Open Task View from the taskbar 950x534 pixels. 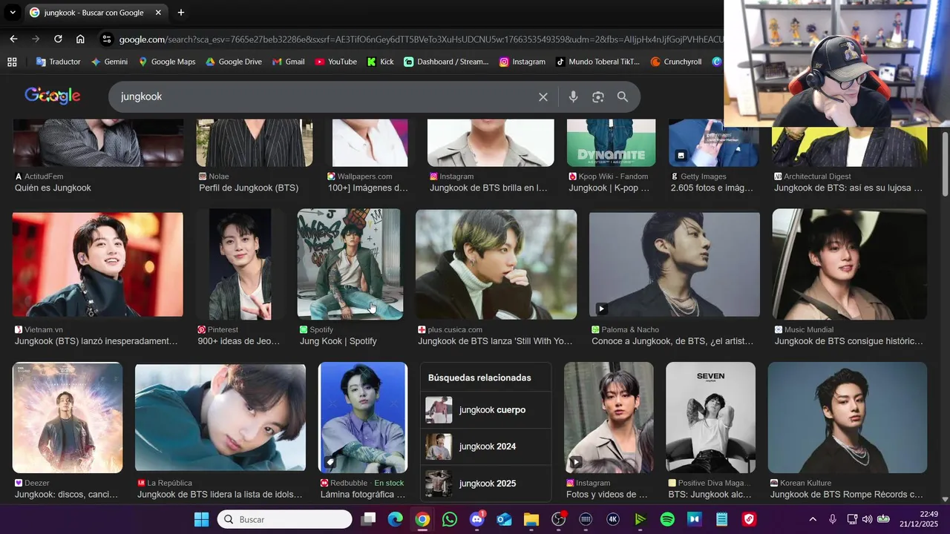pos(368,519)
